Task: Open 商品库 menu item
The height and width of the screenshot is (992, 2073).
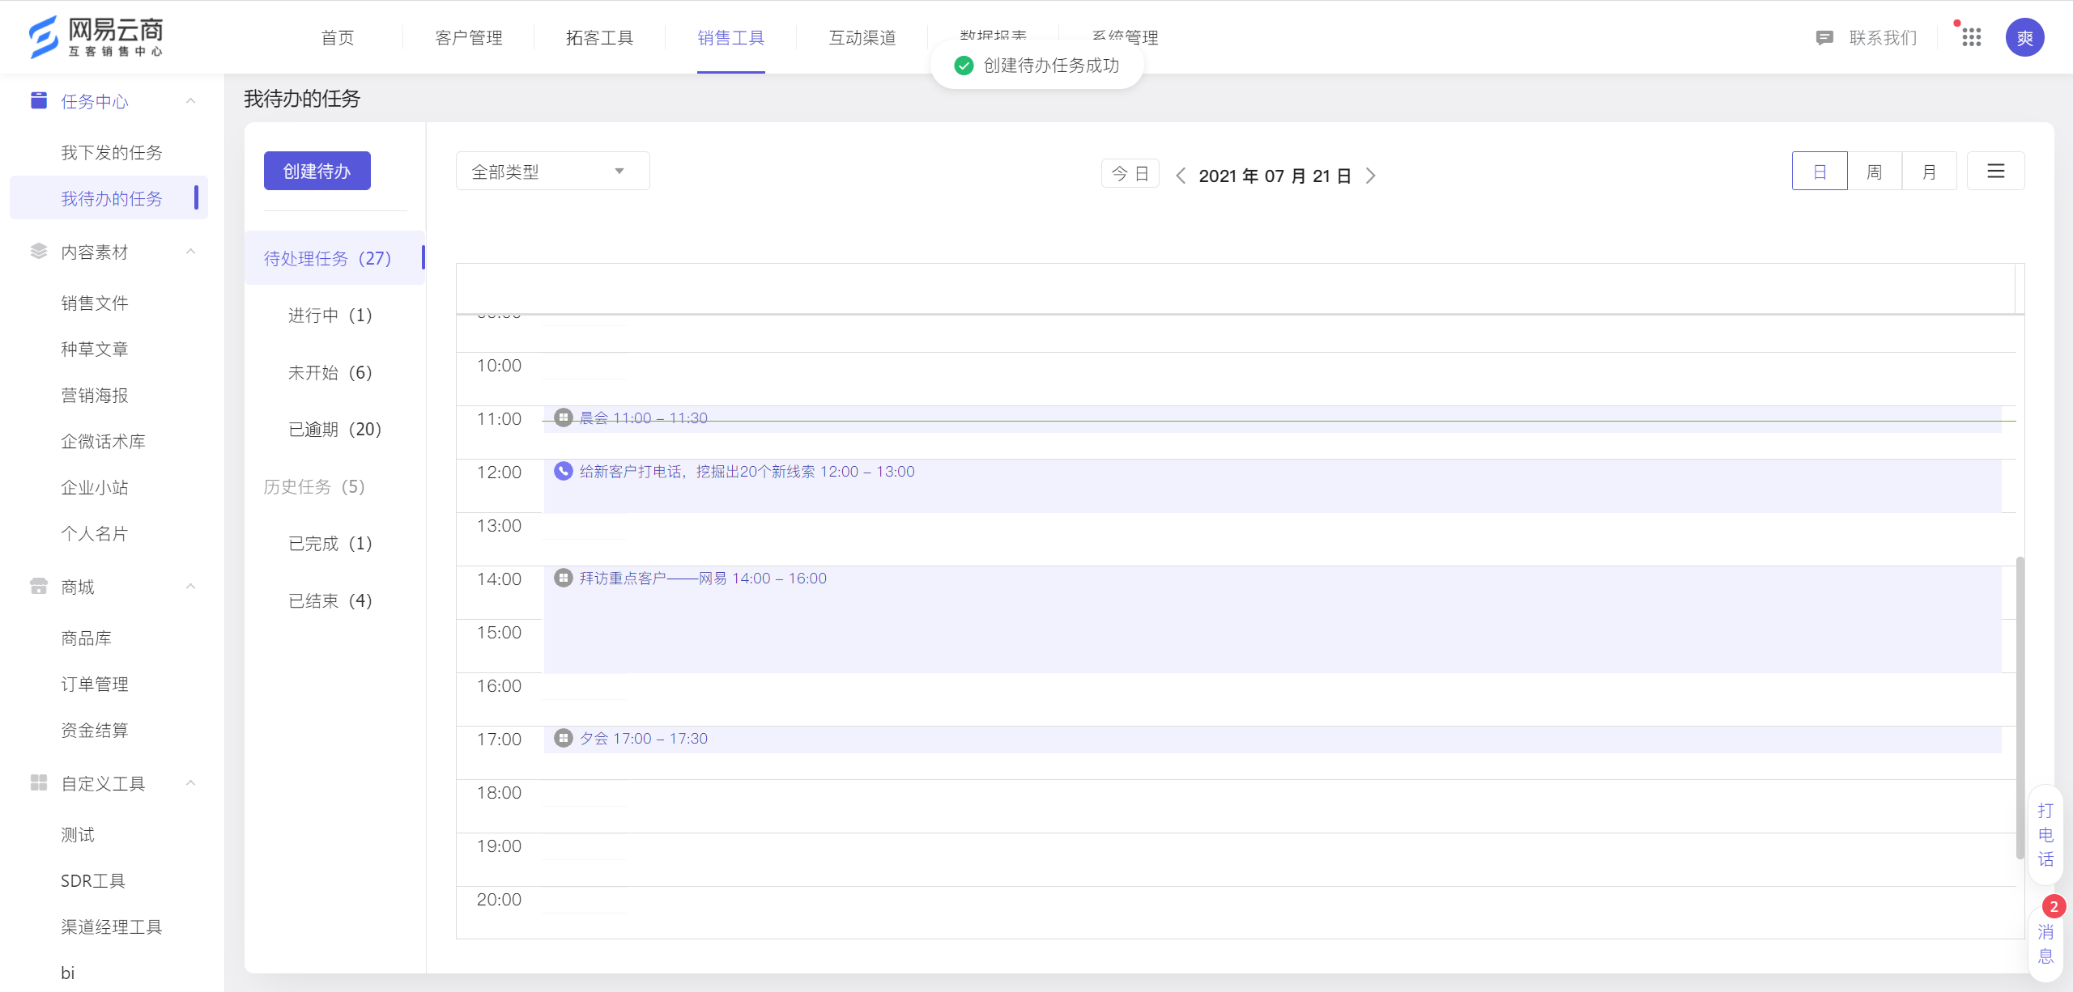Action: [x=86, y=638]
